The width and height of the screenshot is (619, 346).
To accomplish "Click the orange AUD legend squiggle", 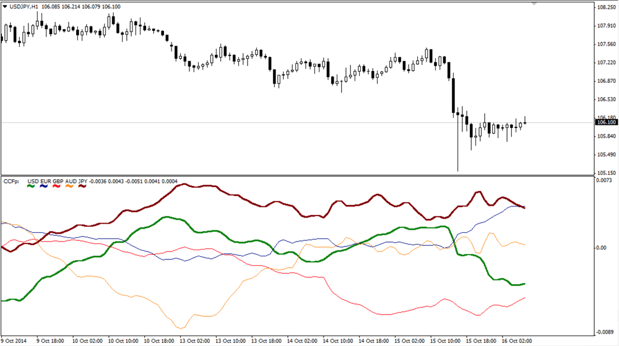I will 69,186.
